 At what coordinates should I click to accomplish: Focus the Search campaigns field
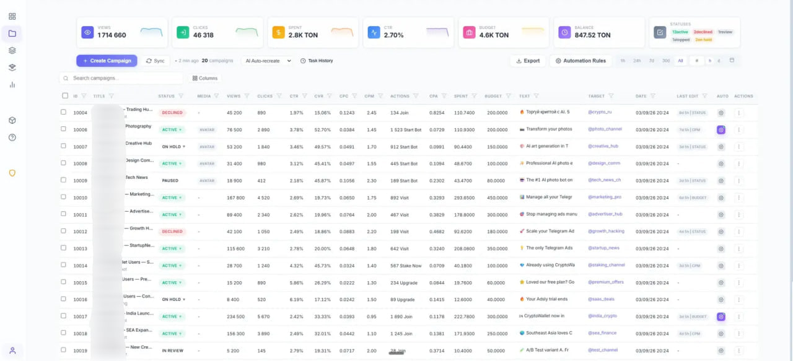click(121, 79)
